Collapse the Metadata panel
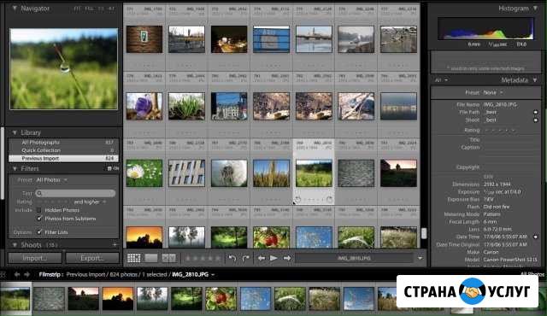 536,80
